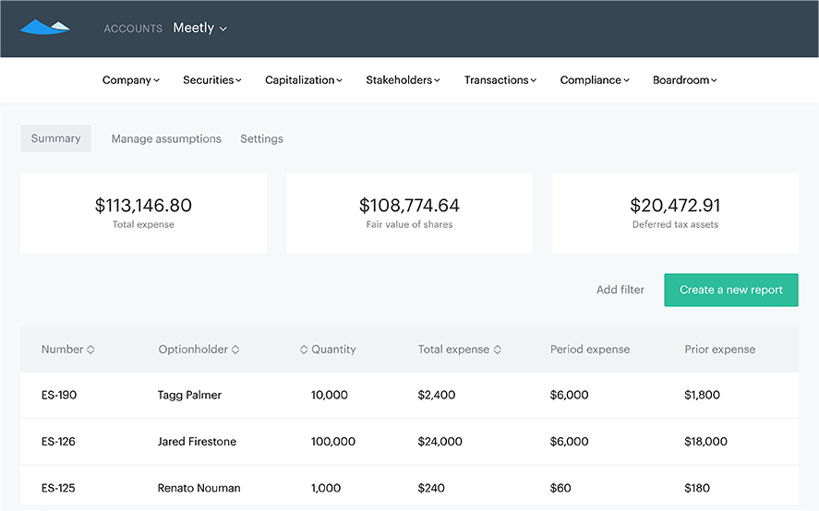Image resolution: width=819 pixels, height=511 pixels.
Task: Switch to the Manage assumptions tab
Action: tap(166, 139)
